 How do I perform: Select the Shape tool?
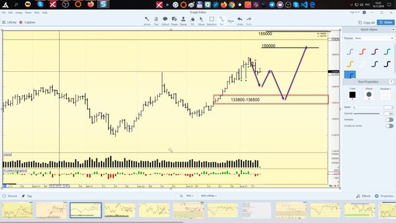(x=174, y=20)
